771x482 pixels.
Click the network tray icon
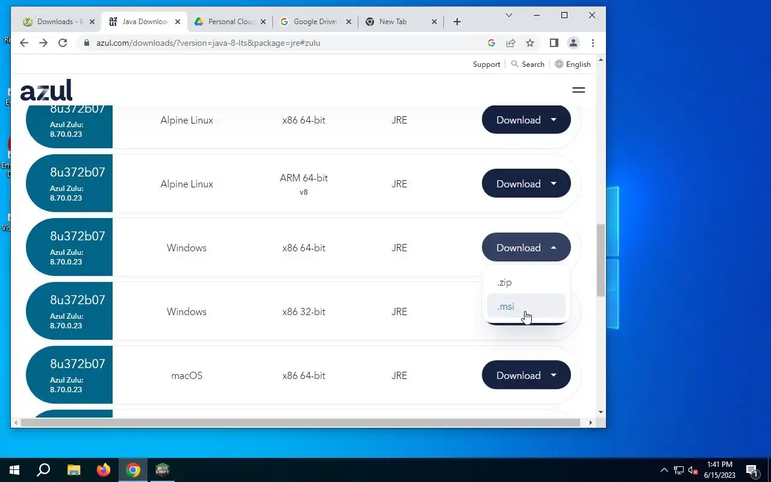click(x=679, y=470)
